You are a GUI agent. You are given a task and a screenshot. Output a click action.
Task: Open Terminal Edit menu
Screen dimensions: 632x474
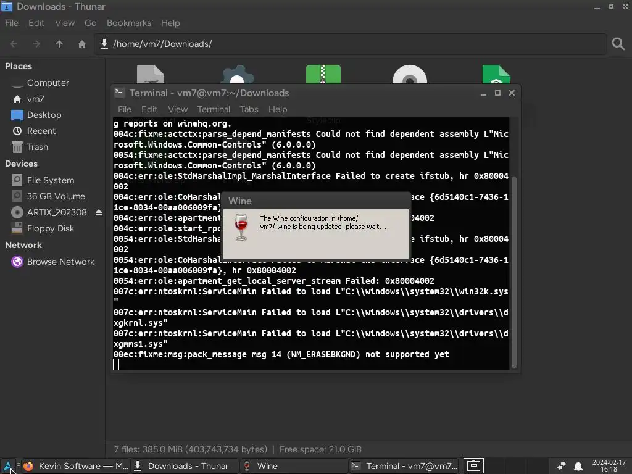tap(149, 109)
